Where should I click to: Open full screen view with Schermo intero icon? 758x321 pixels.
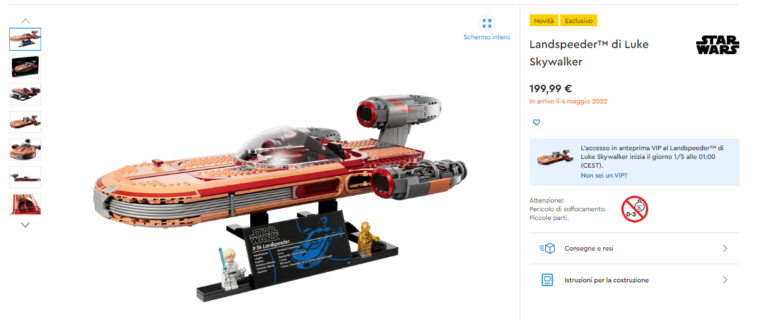487,23
